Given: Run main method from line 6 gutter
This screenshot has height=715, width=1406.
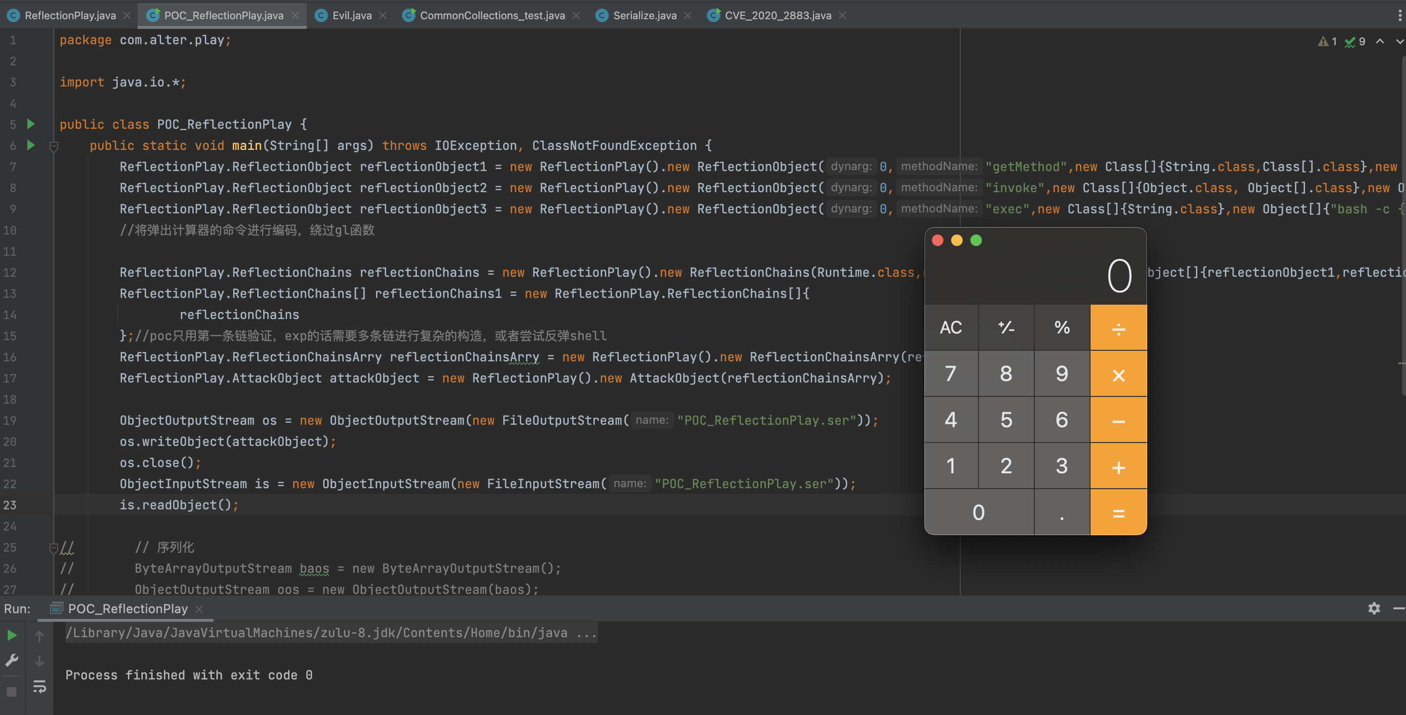Looking at the screenshot, I should (31, 146).
